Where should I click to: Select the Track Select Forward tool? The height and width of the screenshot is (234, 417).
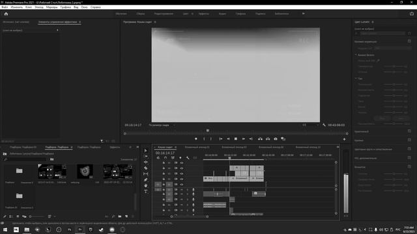click(146, 156)
